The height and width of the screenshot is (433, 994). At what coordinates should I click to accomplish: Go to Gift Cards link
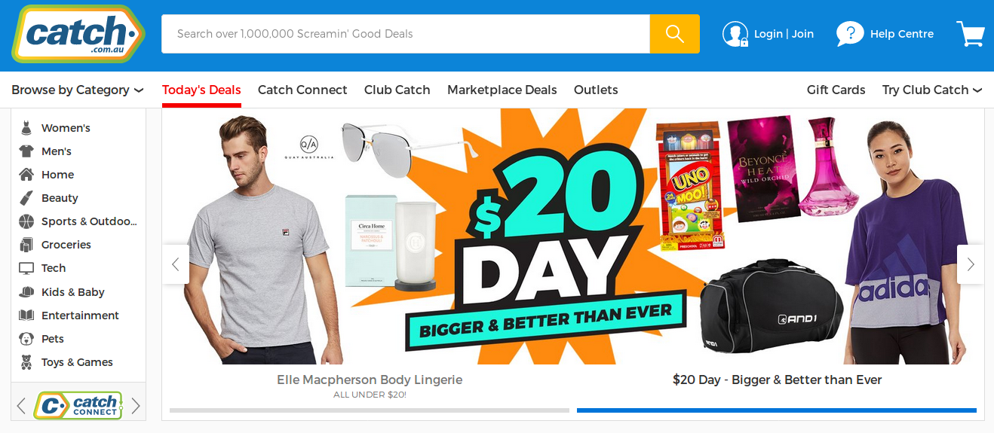(x=836, y=90)
